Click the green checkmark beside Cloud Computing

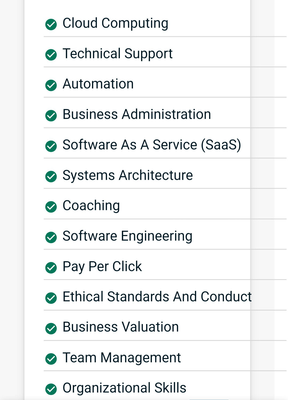point(51,25)
